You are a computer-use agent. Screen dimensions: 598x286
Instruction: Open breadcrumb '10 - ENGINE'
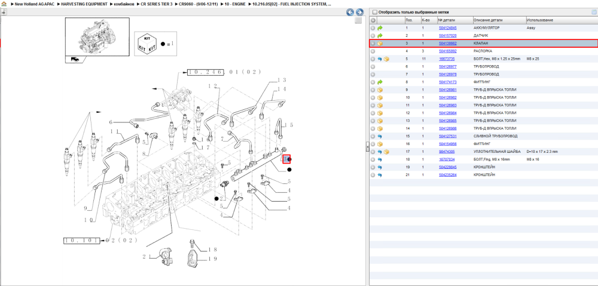point(234,4)
